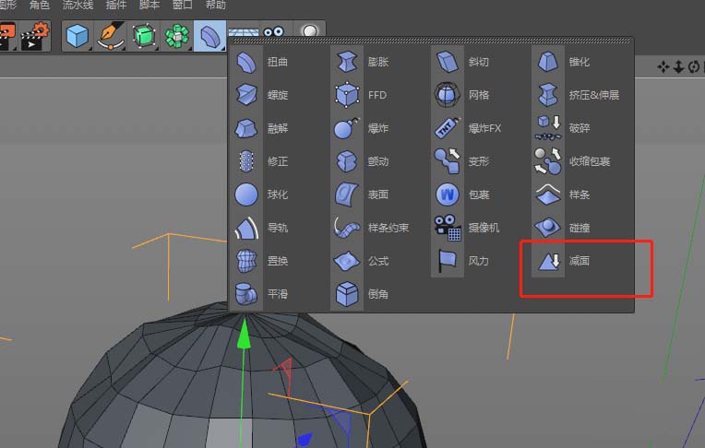Choose the 样条约束 (Spline Wrap) deformer
This screenshot has height=448, width=705.
(x=371, y=228)
